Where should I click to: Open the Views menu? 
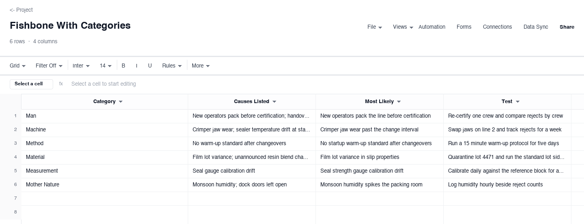click(x=403, y=27)
